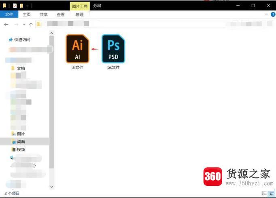Select the ai文件 Illustrator file icon
Image resolution: width=276 pixels, height=198 pixels.
(77, 49)
